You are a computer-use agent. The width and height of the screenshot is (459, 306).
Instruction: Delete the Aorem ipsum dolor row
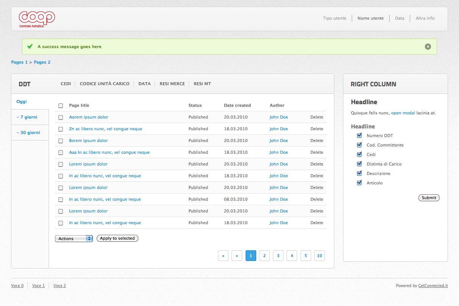point(317,117)
